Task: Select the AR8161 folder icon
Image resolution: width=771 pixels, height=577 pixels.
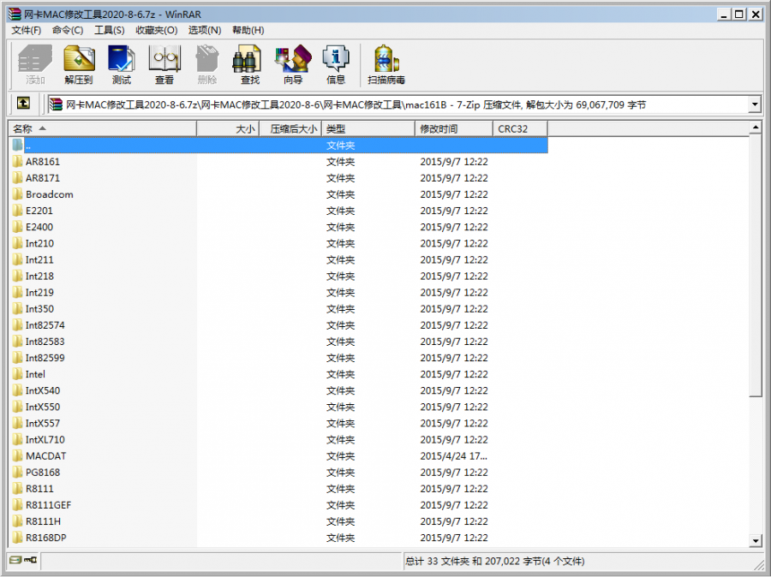Action: click(x=18, y=161)
